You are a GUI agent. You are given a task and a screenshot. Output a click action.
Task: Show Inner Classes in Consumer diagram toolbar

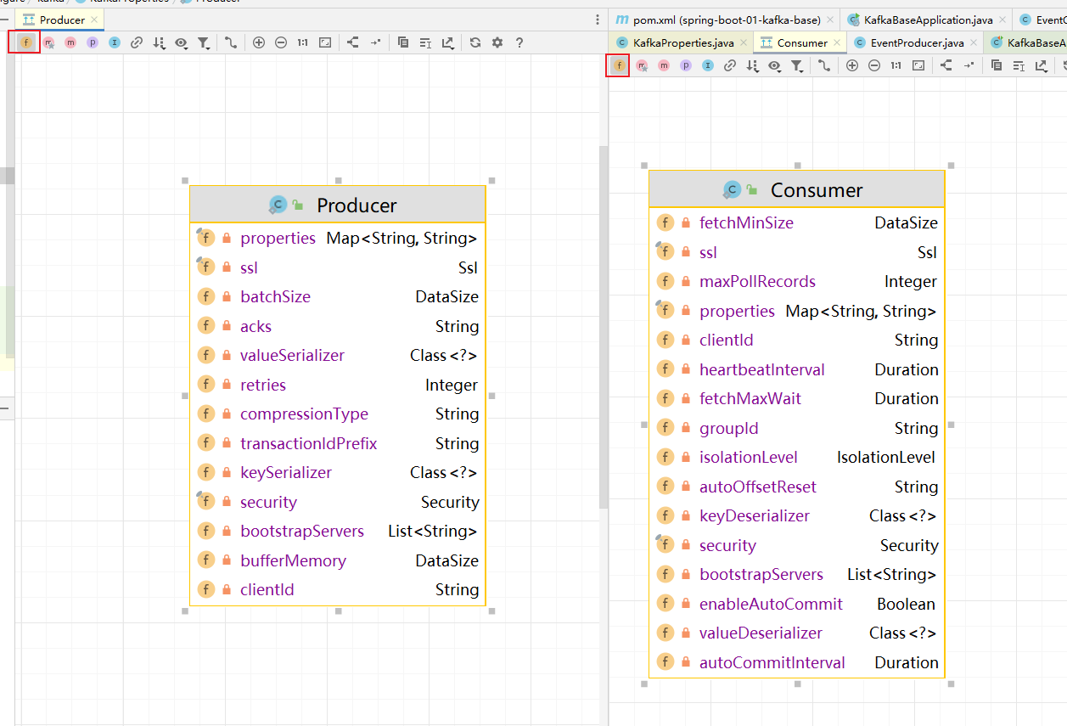click(x=707, y=65)
